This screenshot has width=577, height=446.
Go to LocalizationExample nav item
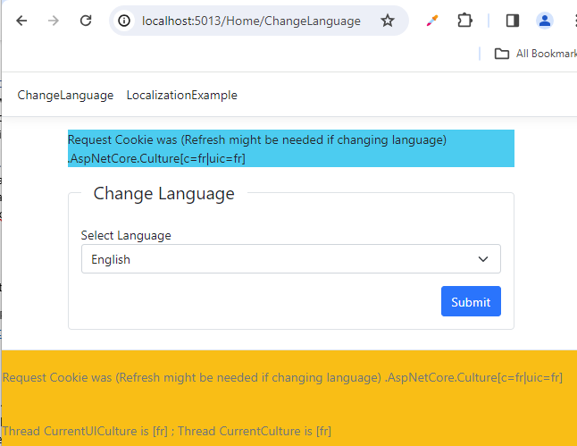(182, 96)
